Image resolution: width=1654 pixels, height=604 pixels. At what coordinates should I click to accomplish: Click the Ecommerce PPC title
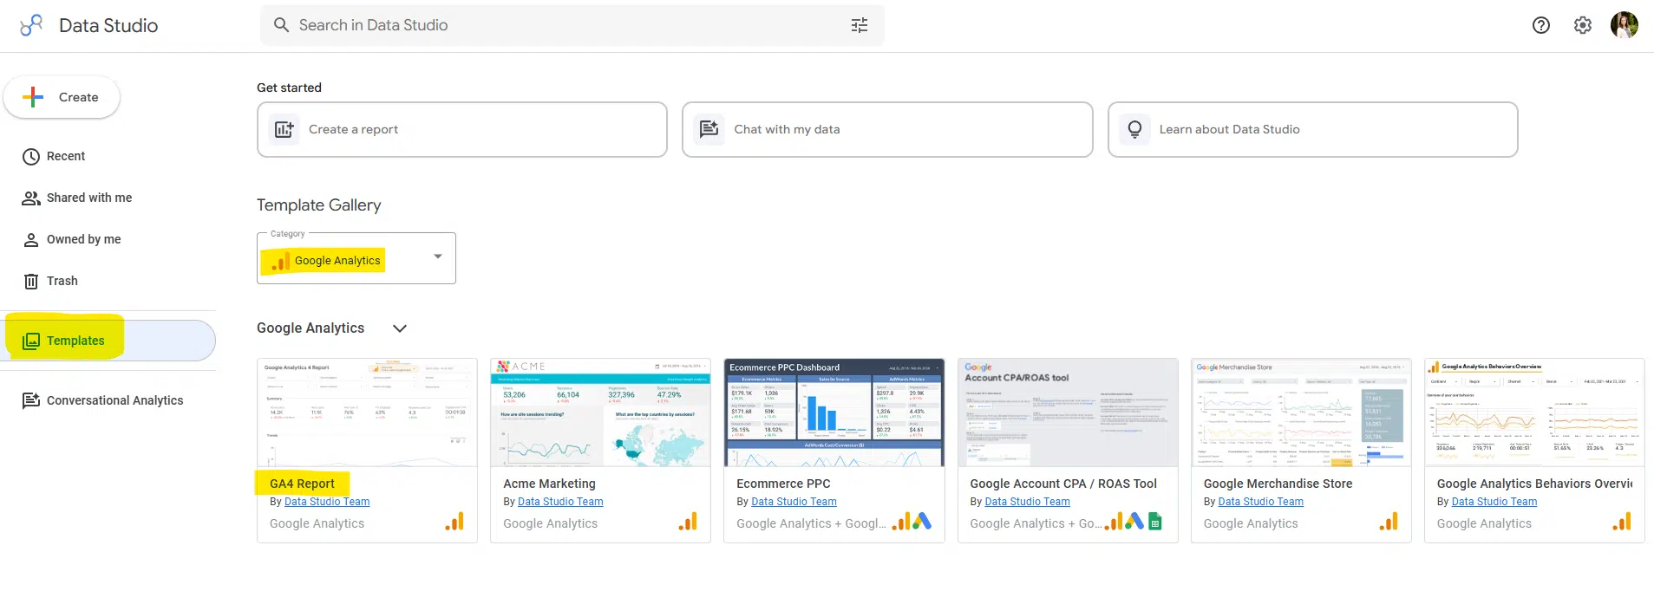tap(783, 484)
